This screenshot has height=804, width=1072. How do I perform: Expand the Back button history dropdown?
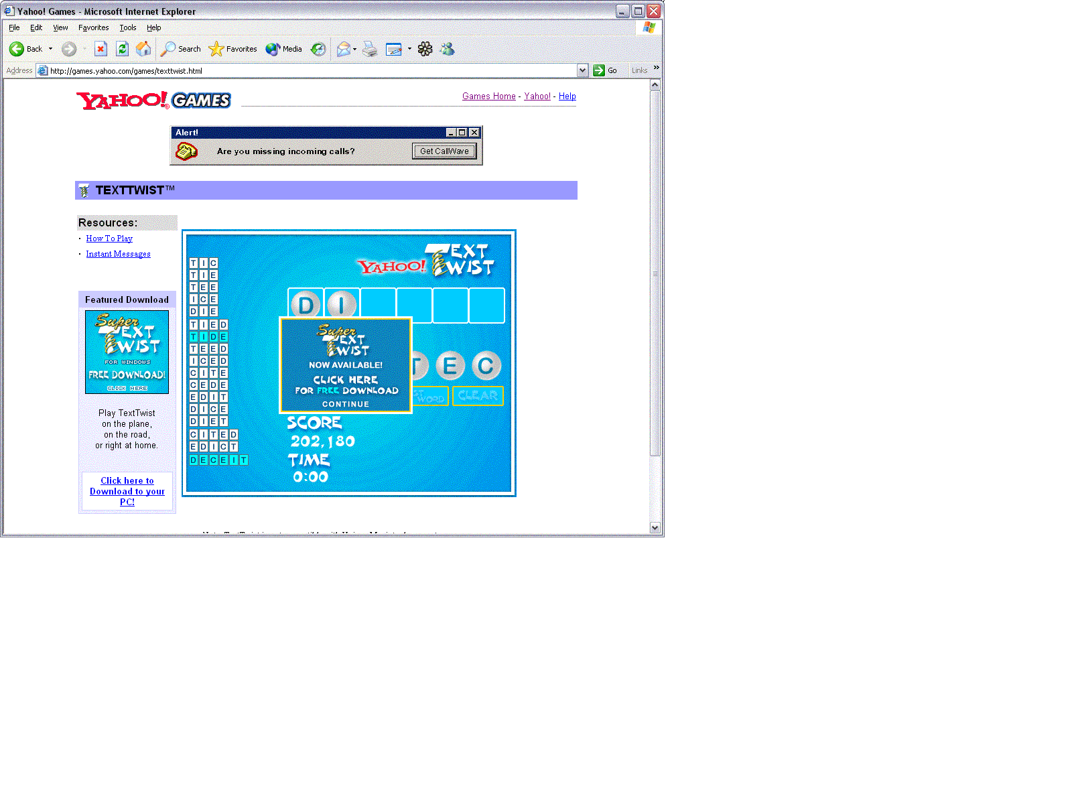(x=50, y=49)
